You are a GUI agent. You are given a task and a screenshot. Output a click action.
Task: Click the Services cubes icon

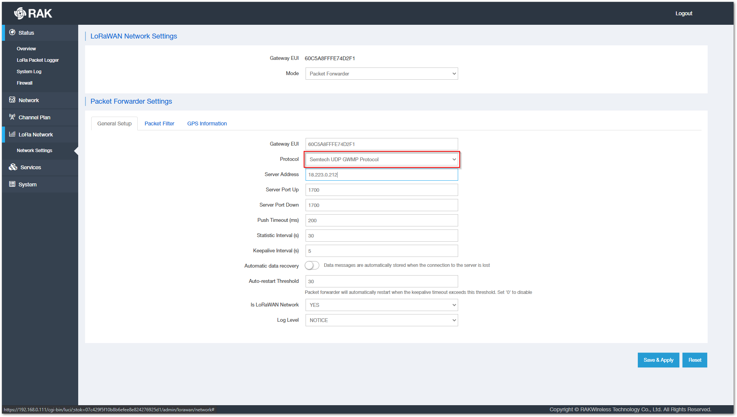13,167
